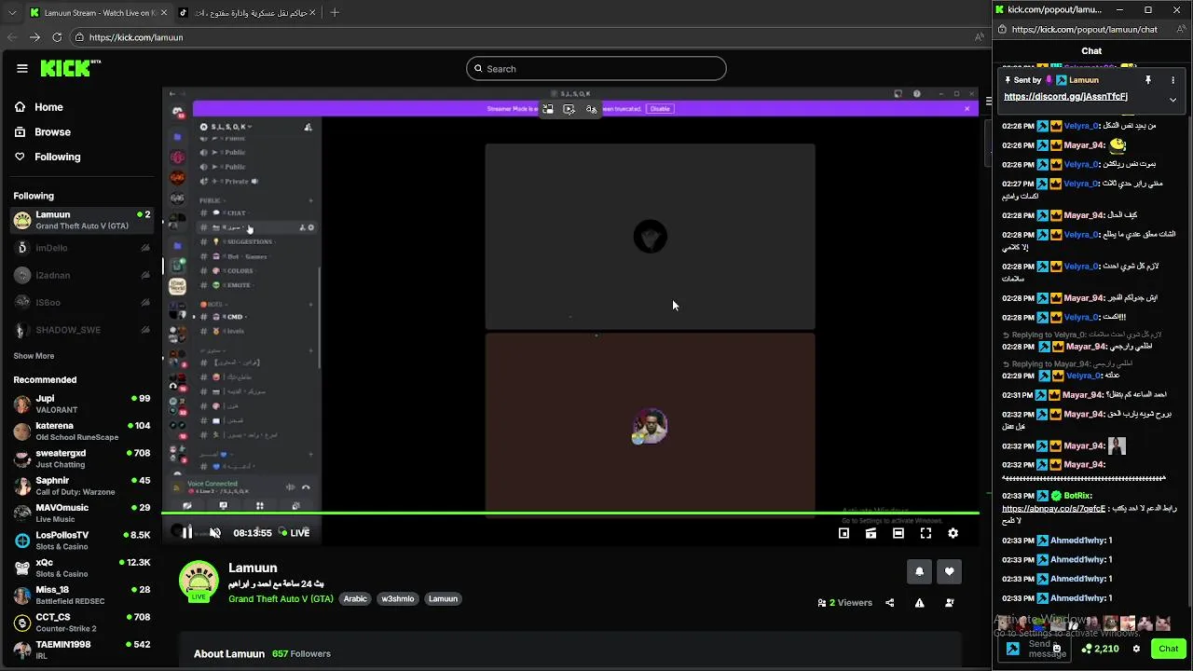Screen dimensions: 1193x671
Task: Unpin the pinned chat message
Action: click(x=1148, y=80)
